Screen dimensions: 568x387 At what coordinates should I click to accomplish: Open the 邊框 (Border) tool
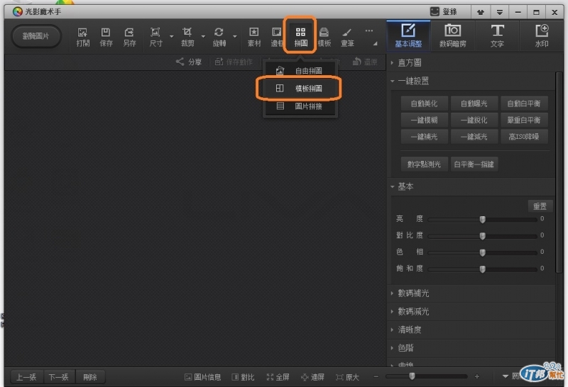[x=277, y=38]
